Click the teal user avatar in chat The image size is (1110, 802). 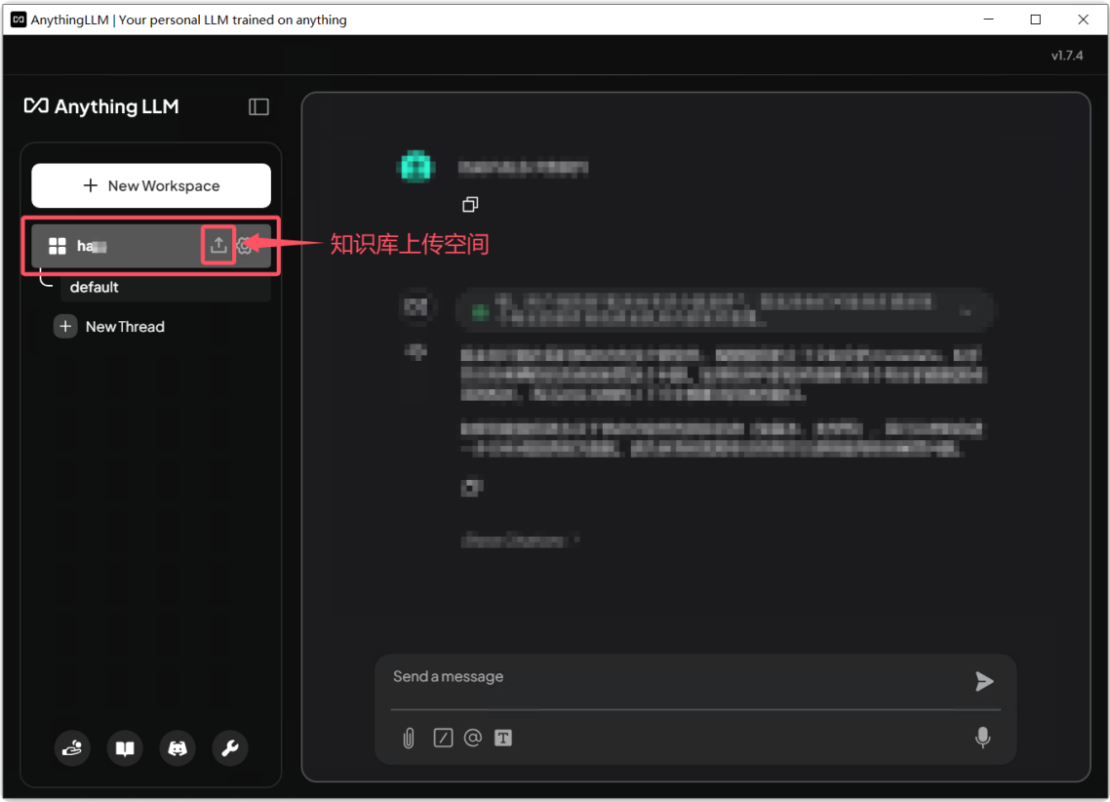click(x=416, y=167)
